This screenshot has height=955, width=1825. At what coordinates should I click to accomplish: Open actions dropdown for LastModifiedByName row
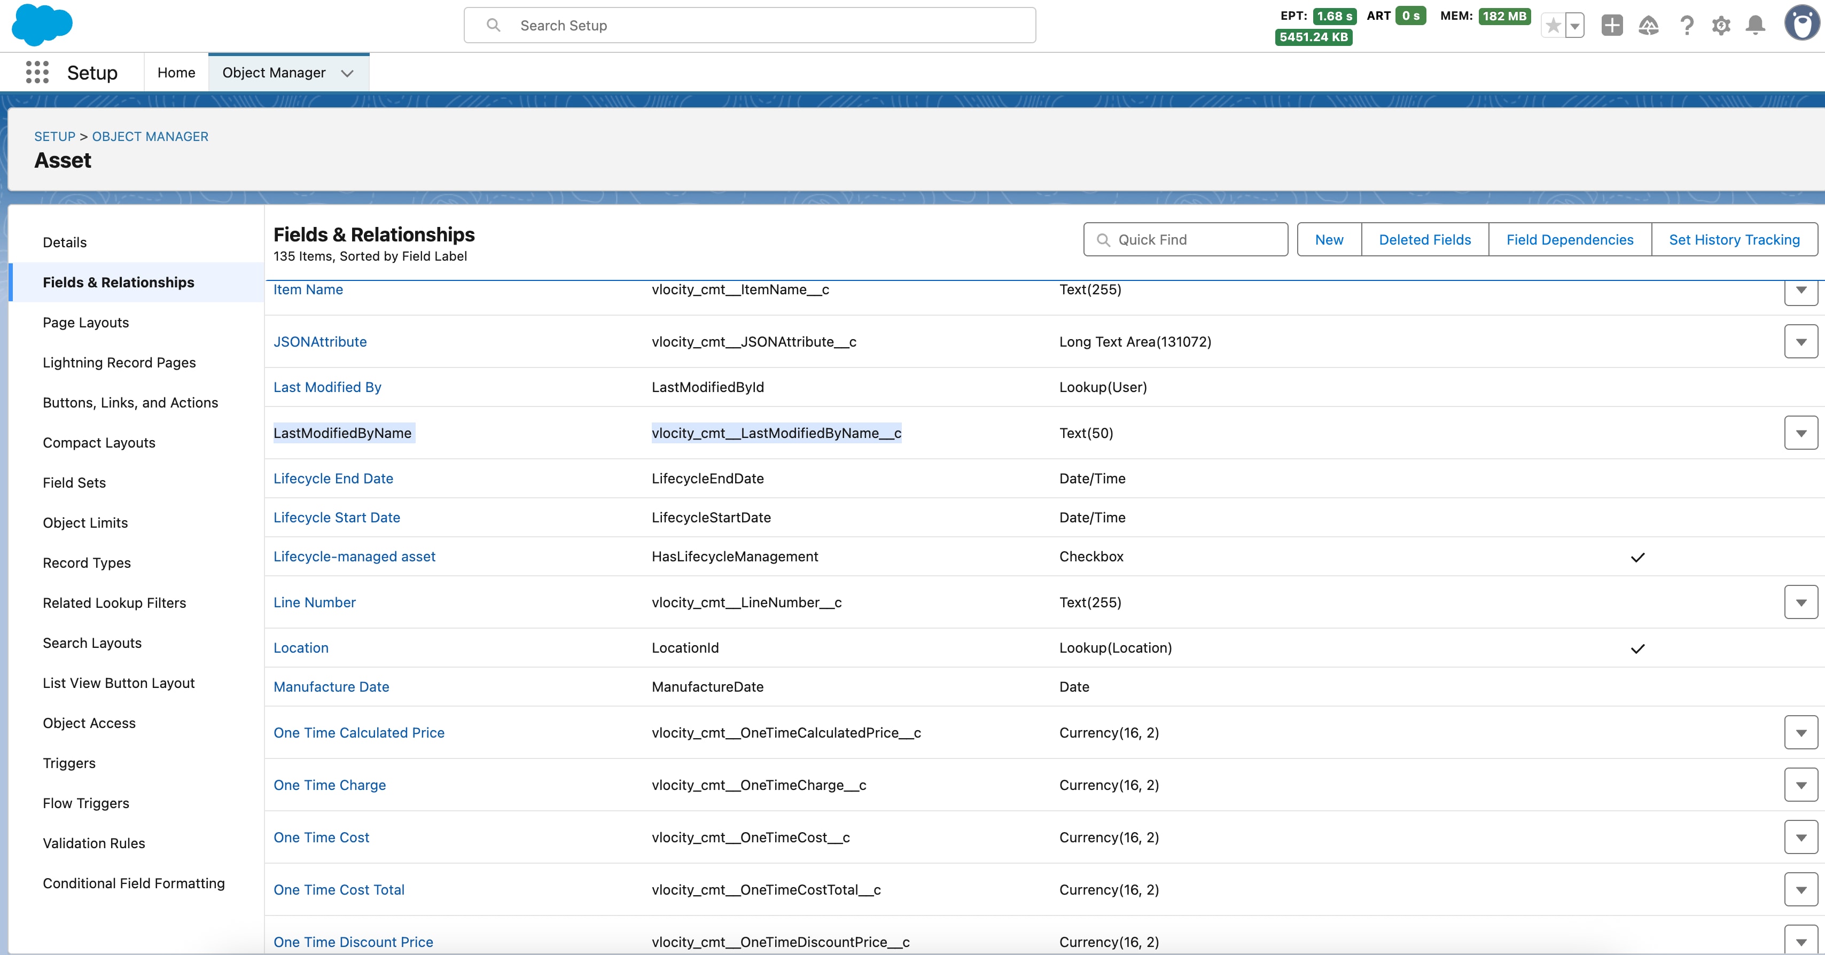point(1800,433)
